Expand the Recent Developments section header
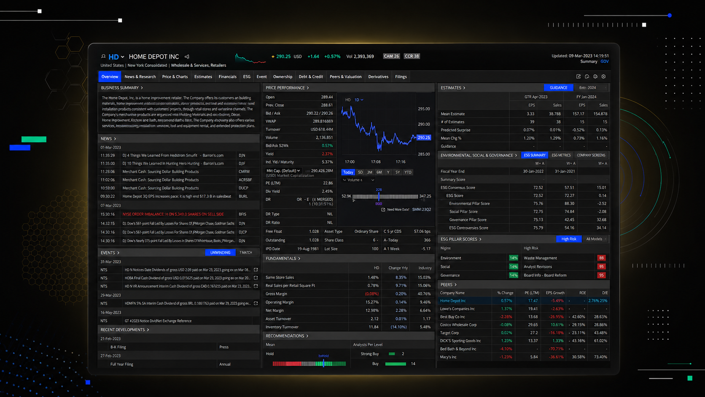Image resolution: width=705 pixels, height=397 pixels. (125, 330)
